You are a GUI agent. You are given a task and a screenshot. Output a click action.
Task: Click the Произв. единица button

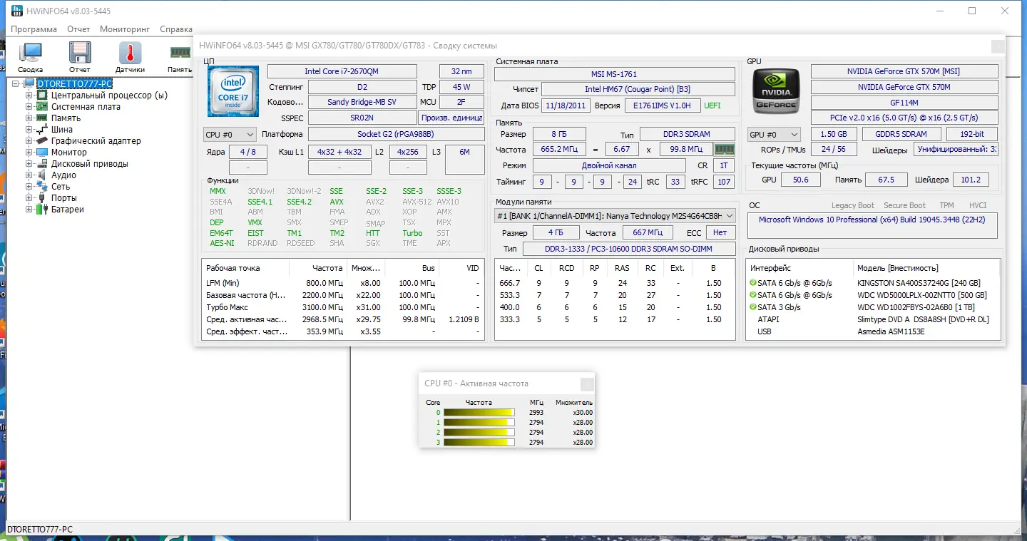451,118
